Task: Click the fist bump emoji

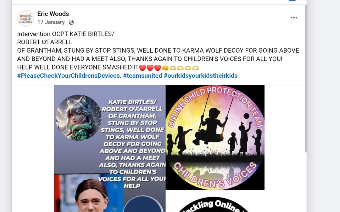Action: tap(165, 68)
